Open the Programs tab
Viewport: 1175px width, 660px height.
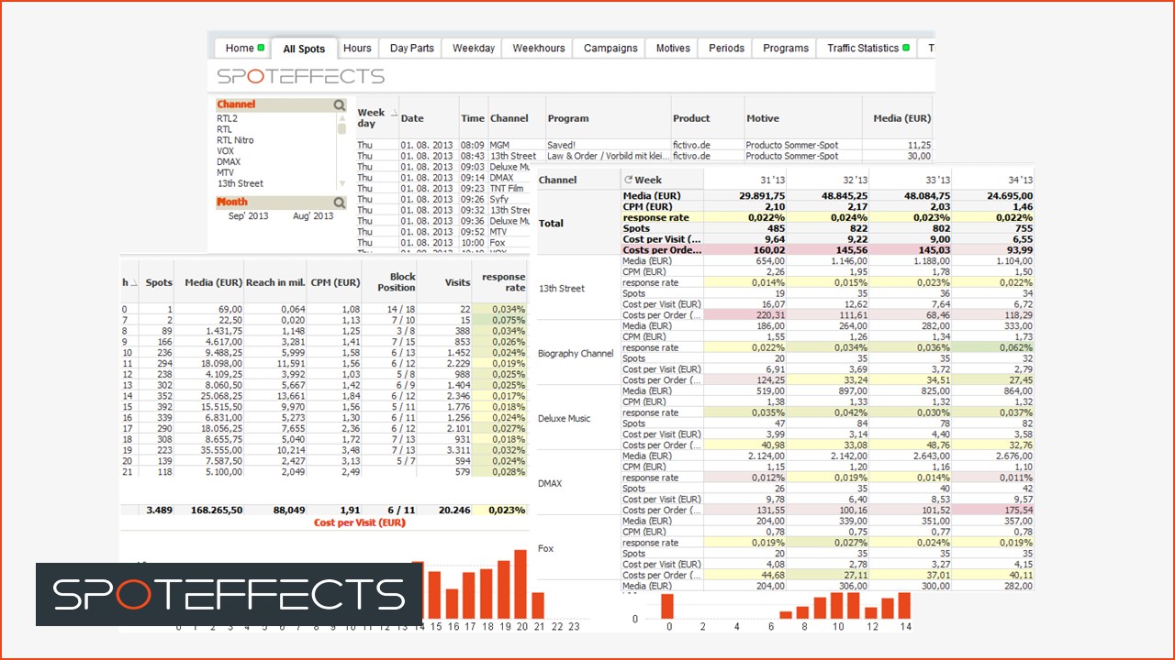tap(786, 49)
